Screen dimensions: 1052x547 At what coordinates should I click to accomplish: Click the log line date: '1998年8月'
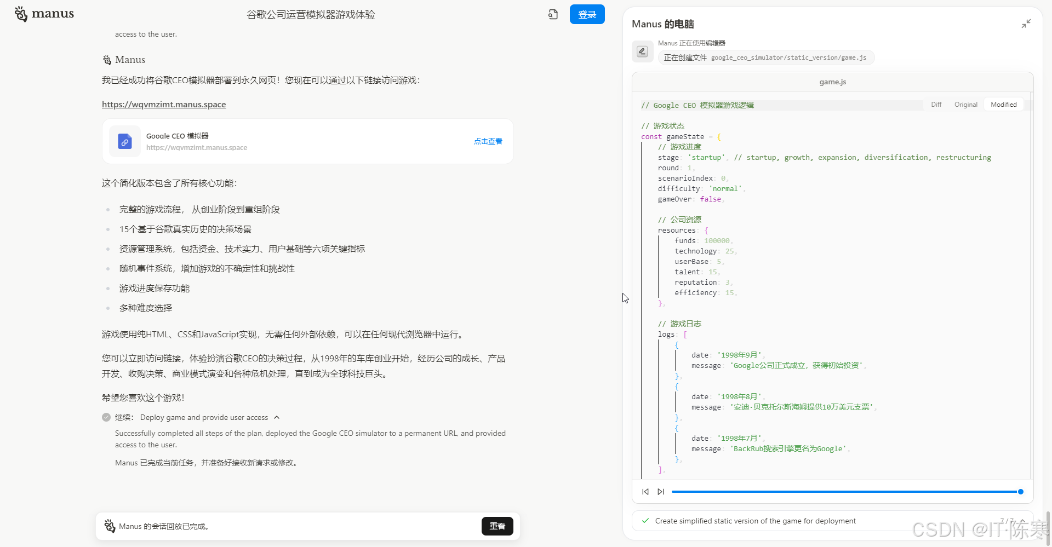click(x=729, y=397)
